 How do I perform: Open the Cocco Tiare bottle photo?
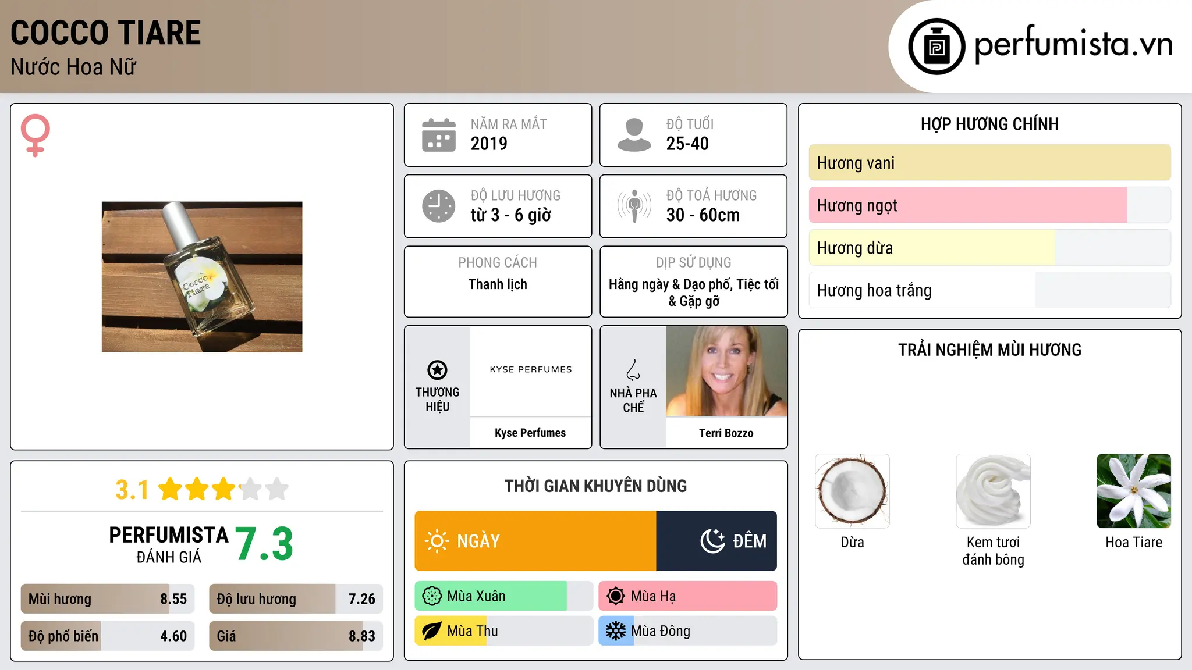click(x=202, y=277)
